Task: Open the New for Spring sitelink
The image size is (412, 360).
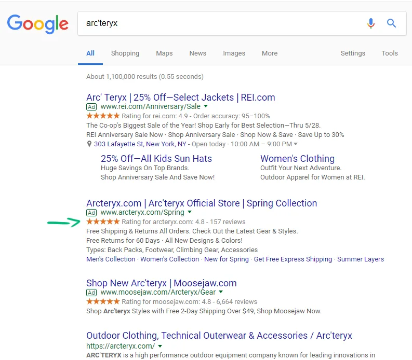Action: coord(227,259)
